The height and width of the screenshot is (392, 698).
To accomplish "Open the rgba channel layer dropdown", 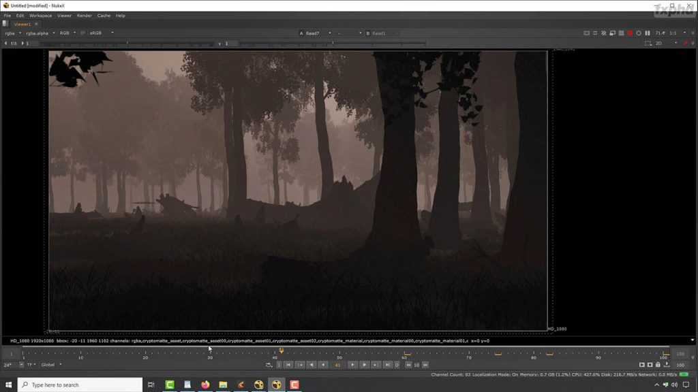I will (13, 33).
